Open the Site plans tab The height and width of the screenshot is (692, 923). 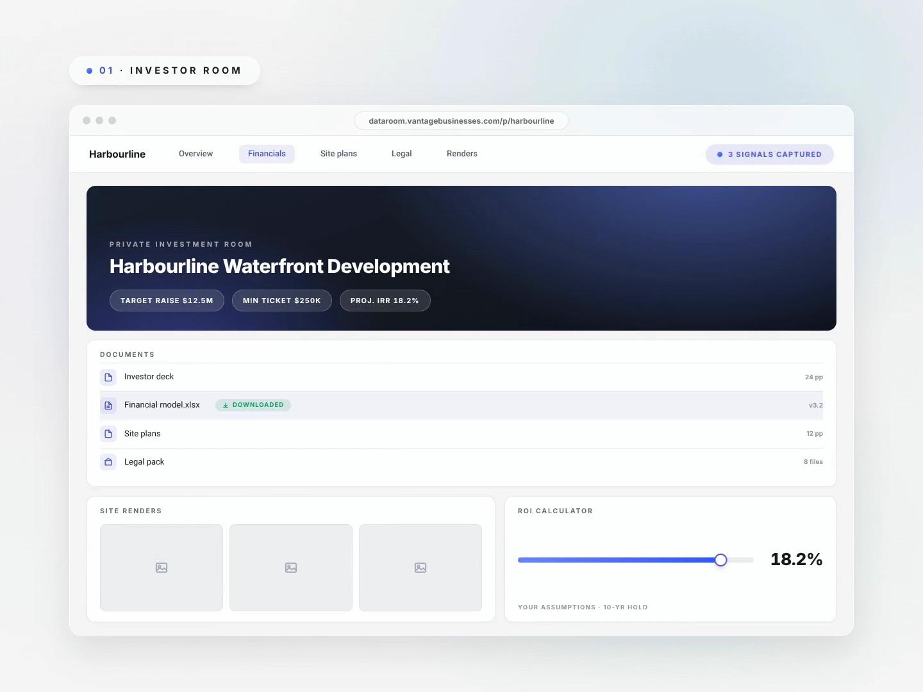point(338,154)
